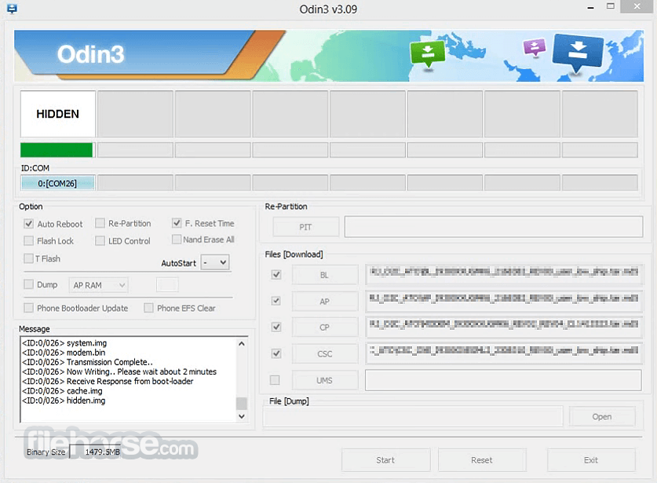Click the 'Transmission Complete..' log line
Viewport: 657px width, 483px height.
coord(87,362)
